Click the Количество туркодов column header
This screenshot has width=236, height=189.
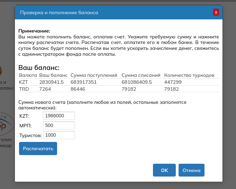click(x=189, y=75)
